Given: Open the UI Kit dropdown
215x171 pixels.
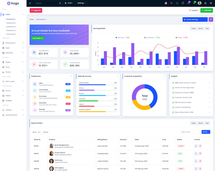Looking at the screenshot, I should pyautogui.click(x=69, y=3).
